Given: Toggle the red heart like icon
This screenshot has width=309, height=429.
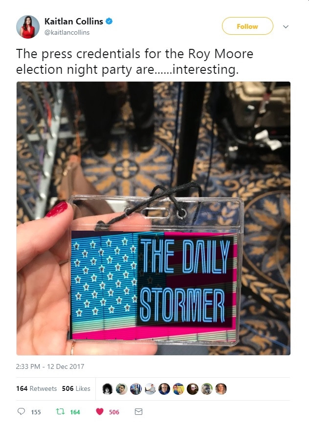Looking at the screenshot, I should [100, 411].
